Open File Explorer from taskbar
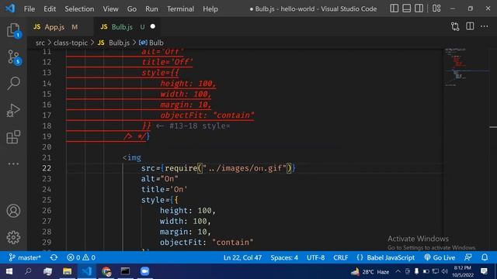The width and height of the screenshot is (497, 279). point(68,271)
